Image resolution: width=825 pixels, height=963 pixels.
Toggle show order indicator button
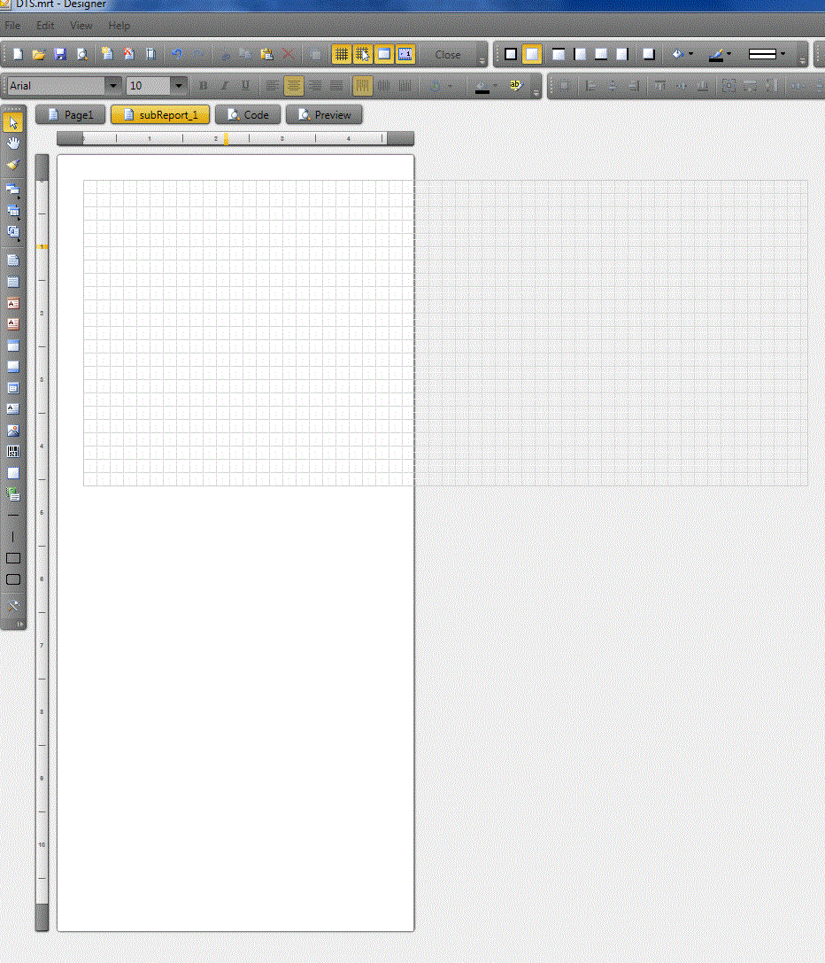[405, 54]
